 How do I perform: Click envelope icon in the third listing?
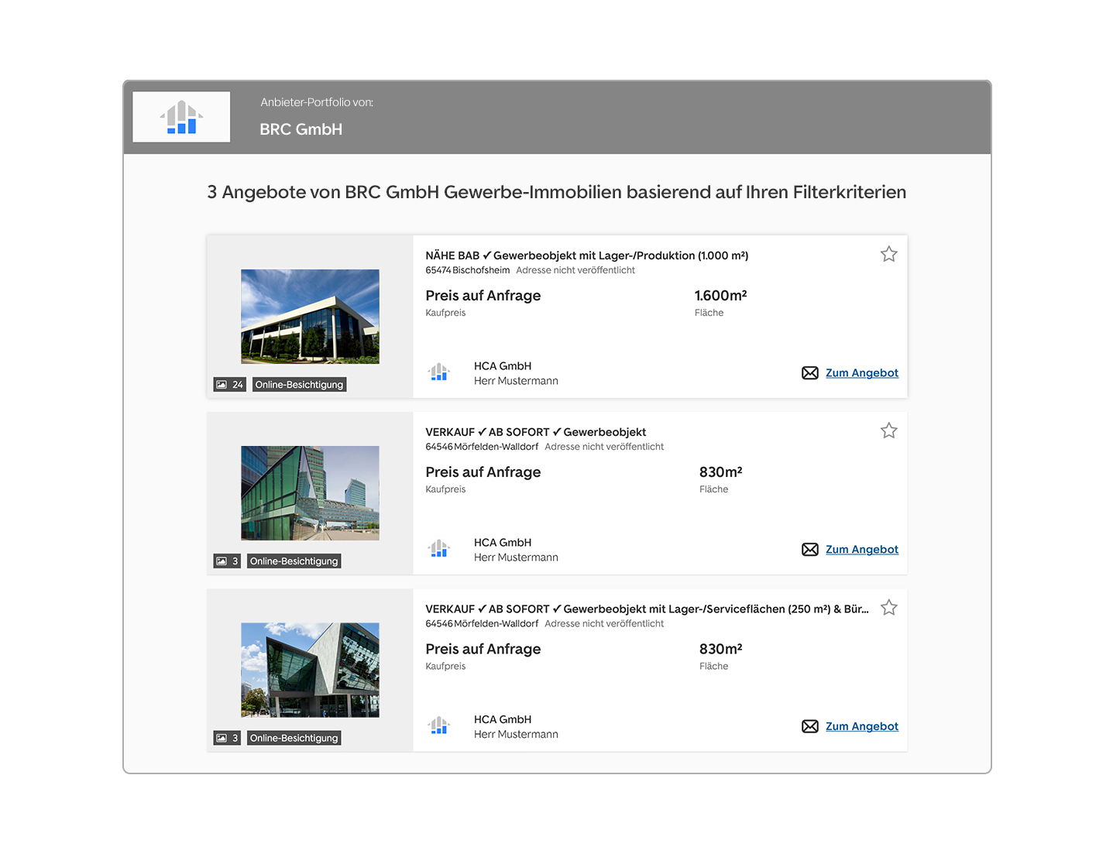click(x=809, y=726)
